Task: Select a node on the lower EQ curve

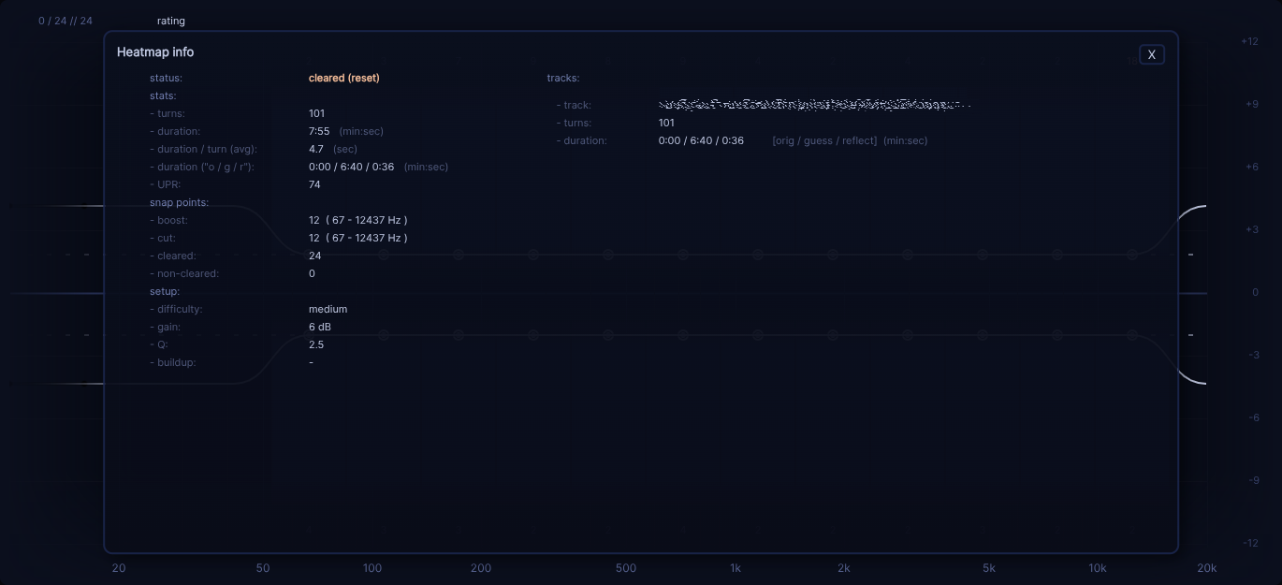Action: click(982, 334)
